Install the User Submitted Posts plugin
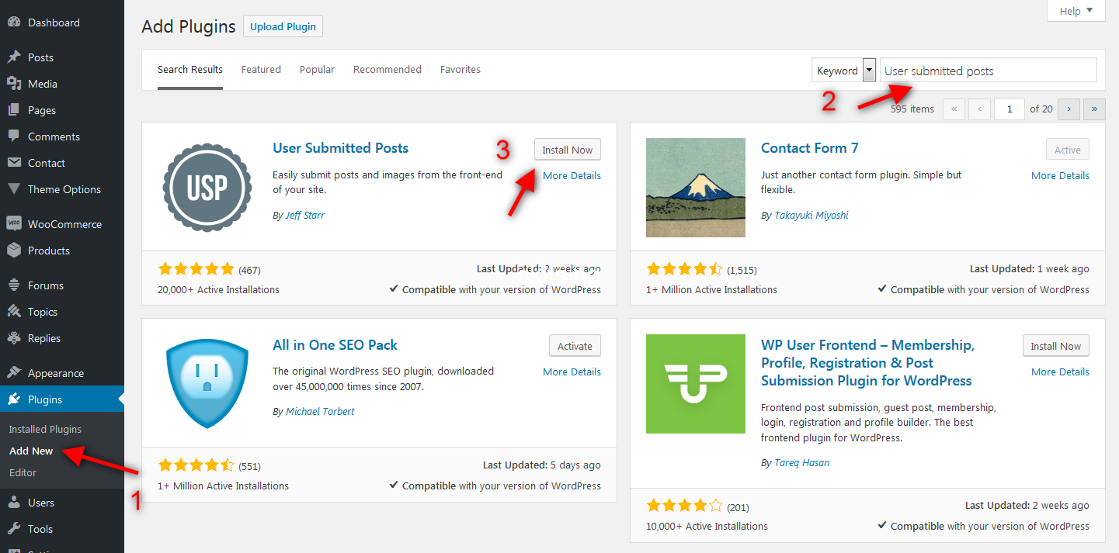This screenshot has width=1119, height=553. coord(568,150)
